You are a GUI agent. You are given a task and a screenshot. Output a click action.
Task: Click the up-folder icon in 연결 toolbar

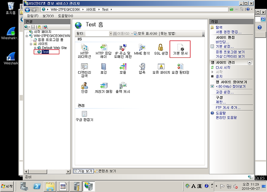coord(39,27)
